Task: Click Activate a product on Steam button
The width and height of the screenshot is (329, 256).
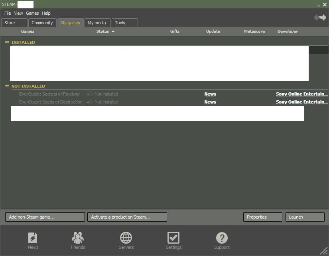Action: [x=127, y=217]
